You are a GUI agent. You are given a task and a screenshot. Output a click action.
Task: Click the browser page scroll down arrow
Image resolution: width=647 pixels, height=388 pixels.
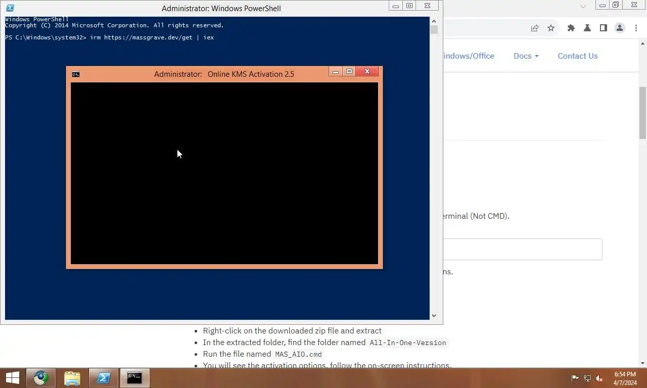tap(642, 363)
